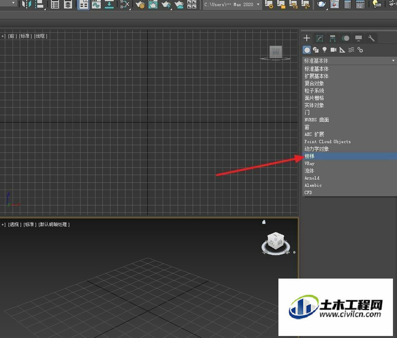
Task: Click the windows-with-orange-folder toolbar icon
Action: pyautogui.click(x=281, y=4)
